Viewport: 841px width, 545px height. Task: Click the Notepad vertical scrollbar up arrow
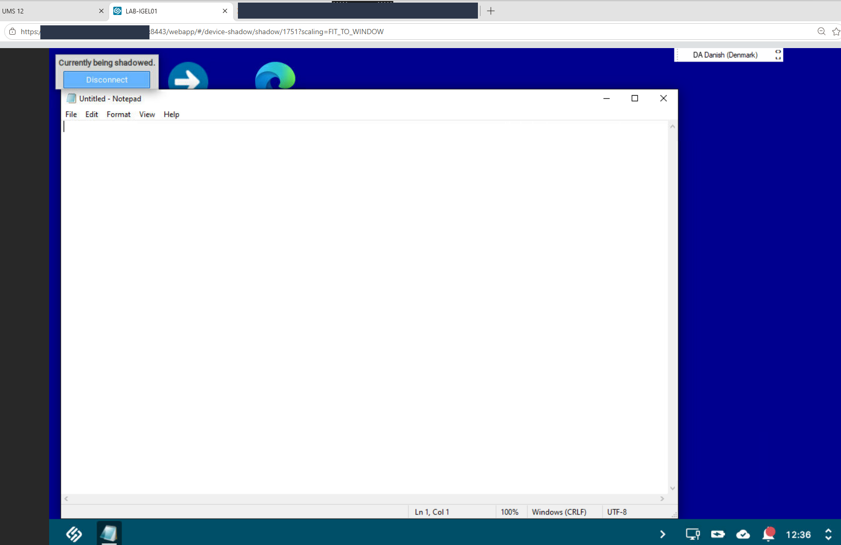[672, 126]
